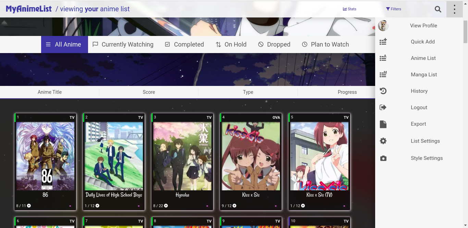The image size is (468, 228).
Task: Increment episodes plus icon for Daily Lives
Action: click(x=97, y=206)
